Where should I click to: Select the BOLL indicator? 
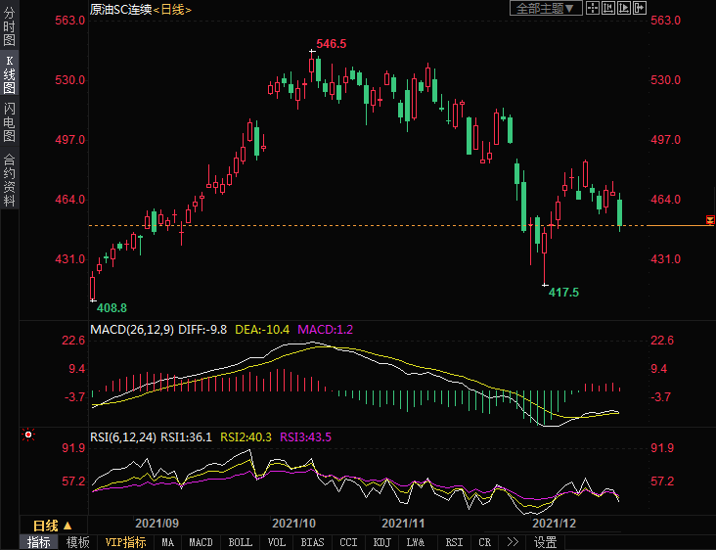click(x=240, y=542)
